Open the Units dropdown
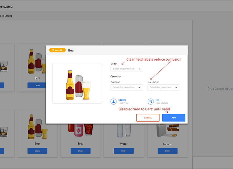This screenshot has height=169, width=233. pyautogui.click(x=127, y=69)
